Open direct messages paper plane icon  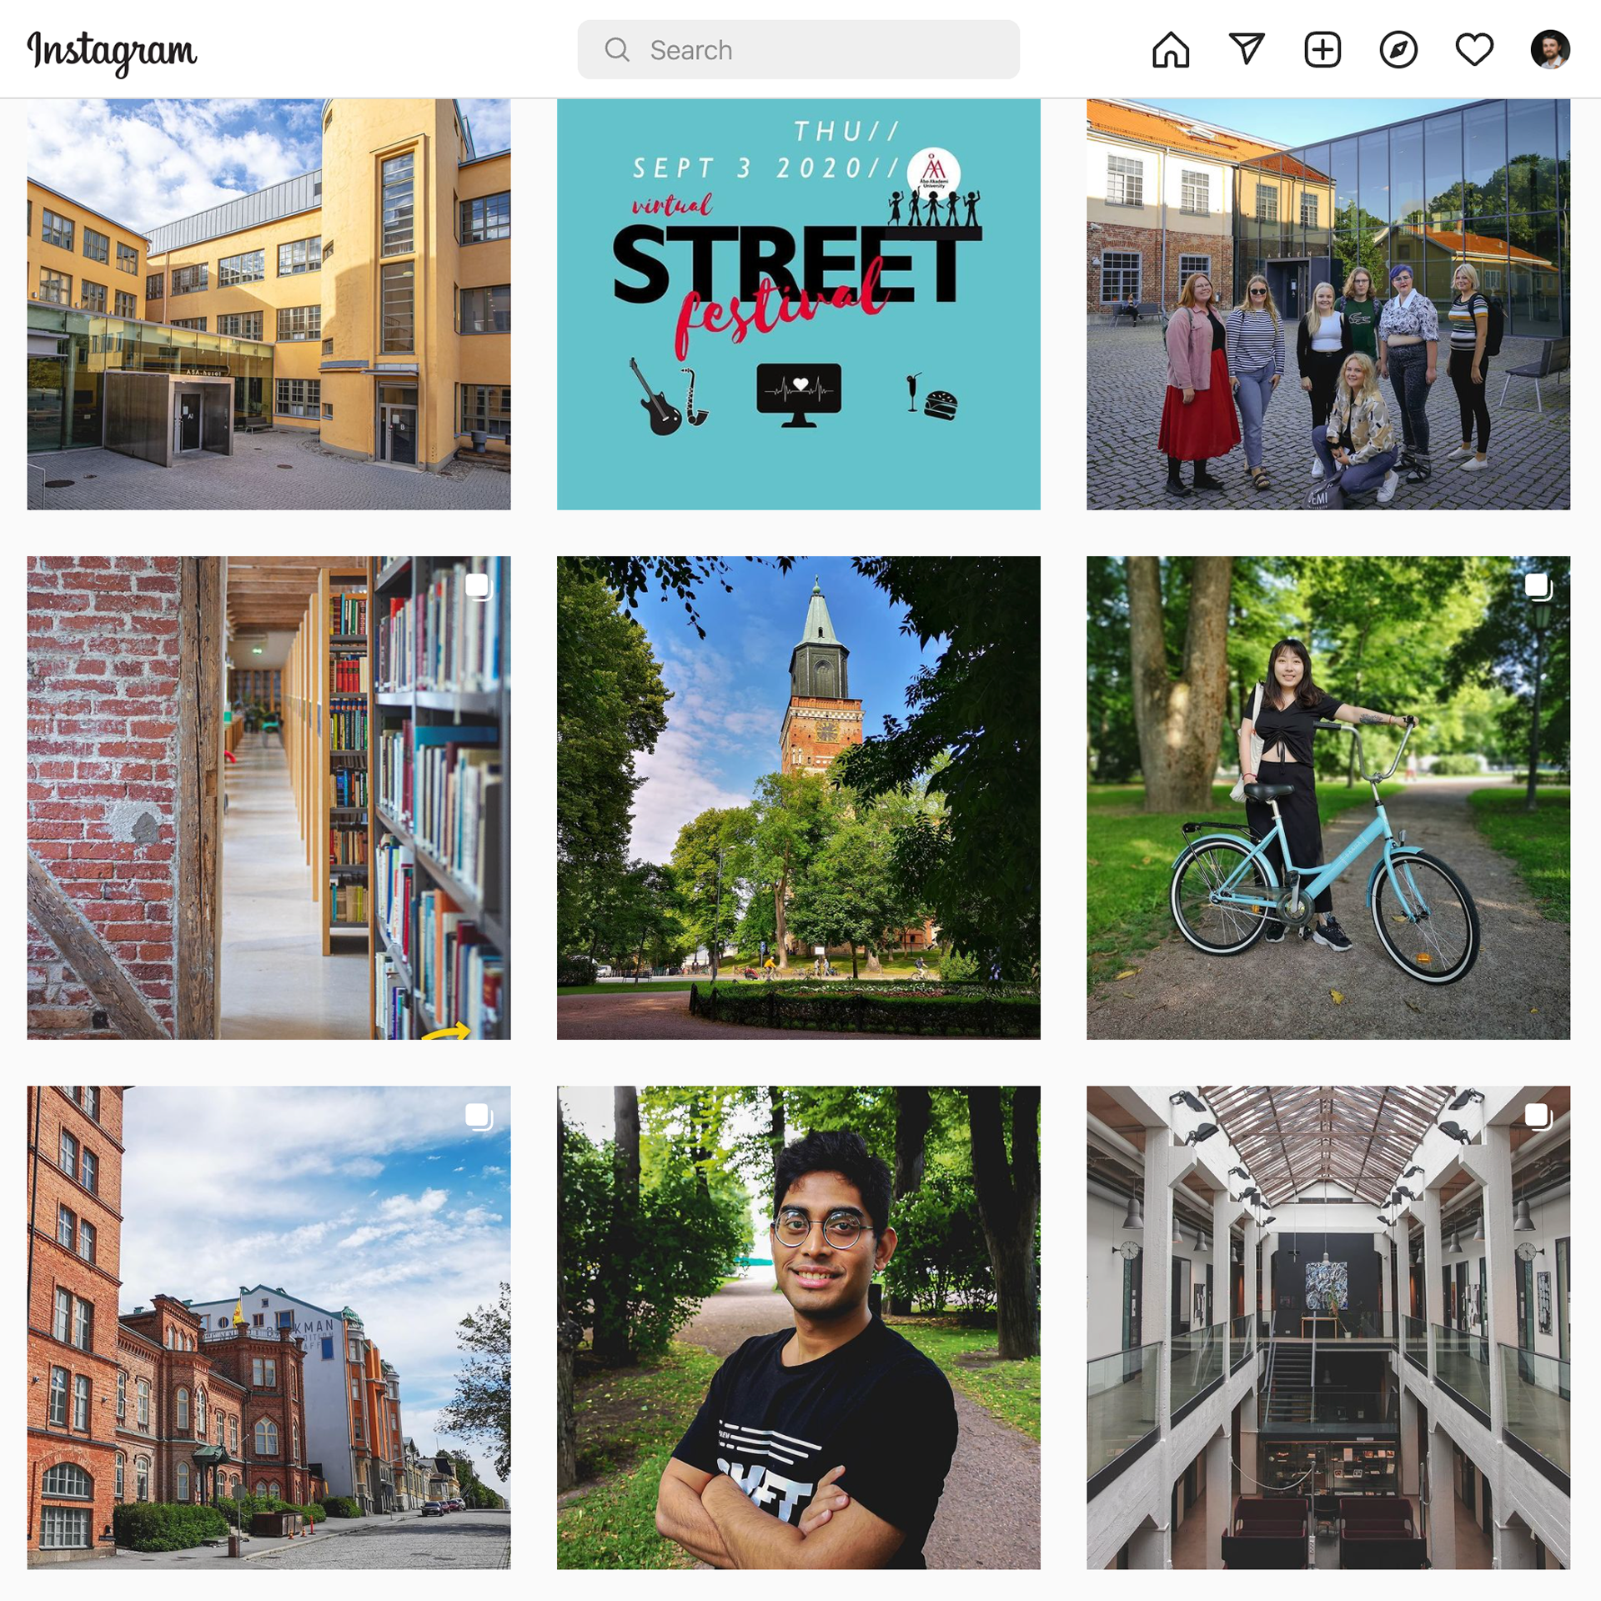[1247, 49]
